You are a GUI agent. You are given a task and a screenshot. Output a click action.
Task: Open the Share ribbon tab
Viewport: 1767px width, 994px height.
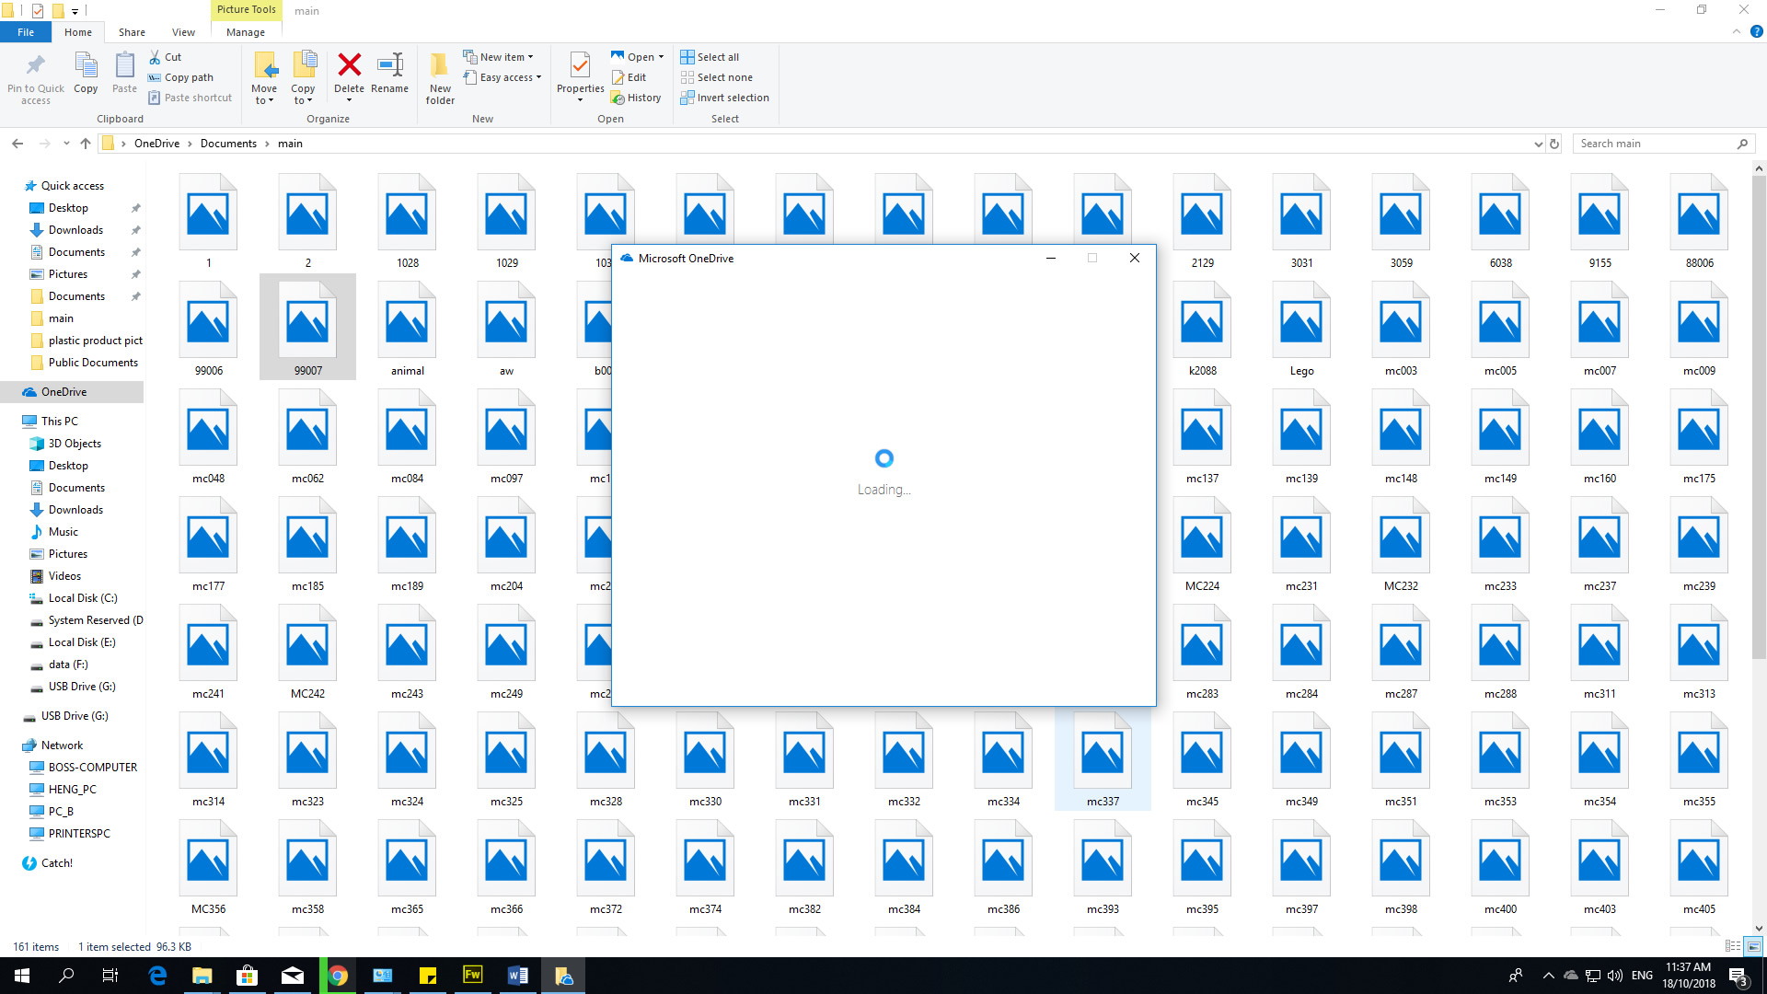(x=132, y=32)
